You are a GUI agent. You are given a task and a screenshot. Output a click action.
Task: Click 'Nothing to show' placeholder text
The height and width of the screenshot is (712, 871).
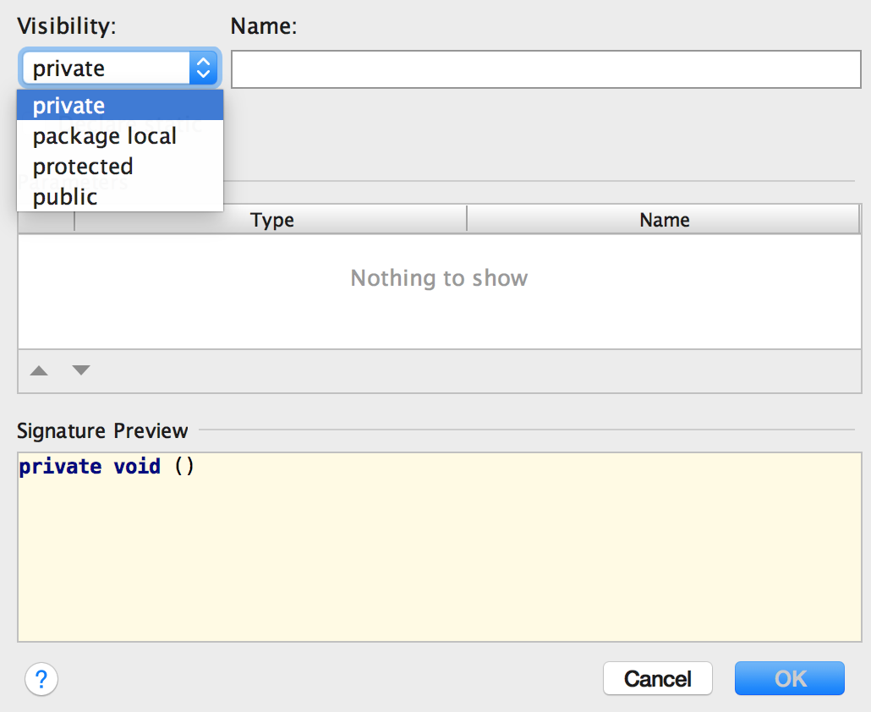440,277
